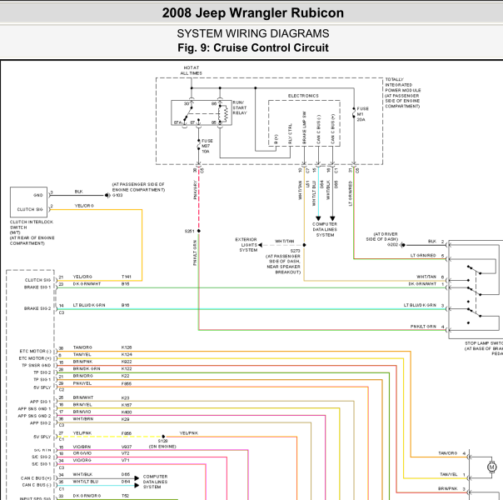
Task: Click circuit code 'K29'
Action: coord(126,419)
